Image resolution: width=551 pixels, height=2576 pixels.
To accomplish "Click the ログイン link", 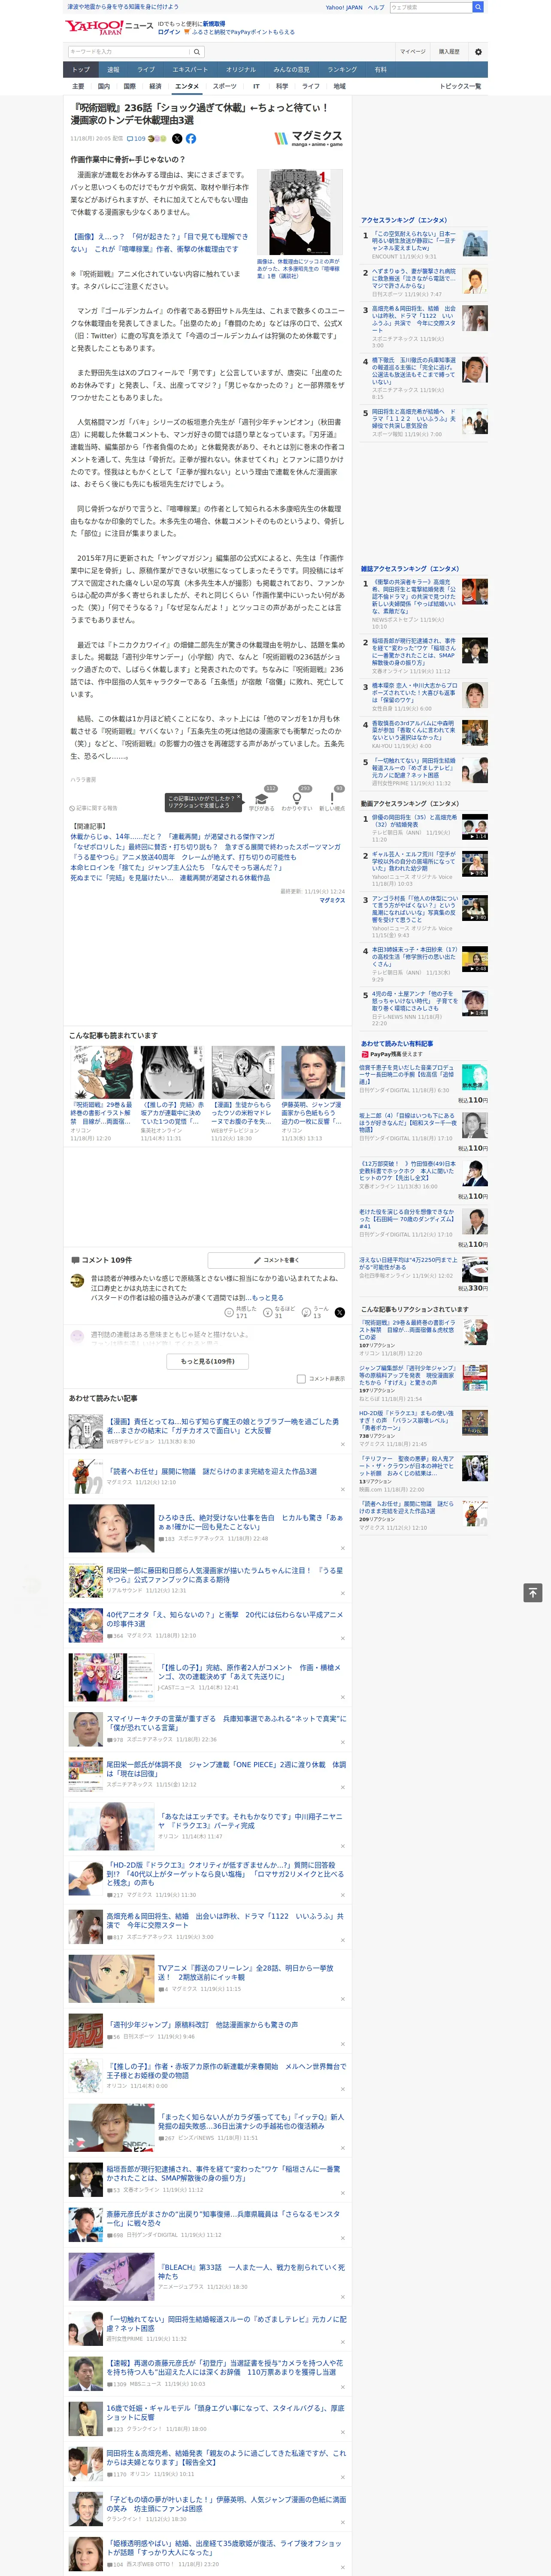I will point(169,32).
